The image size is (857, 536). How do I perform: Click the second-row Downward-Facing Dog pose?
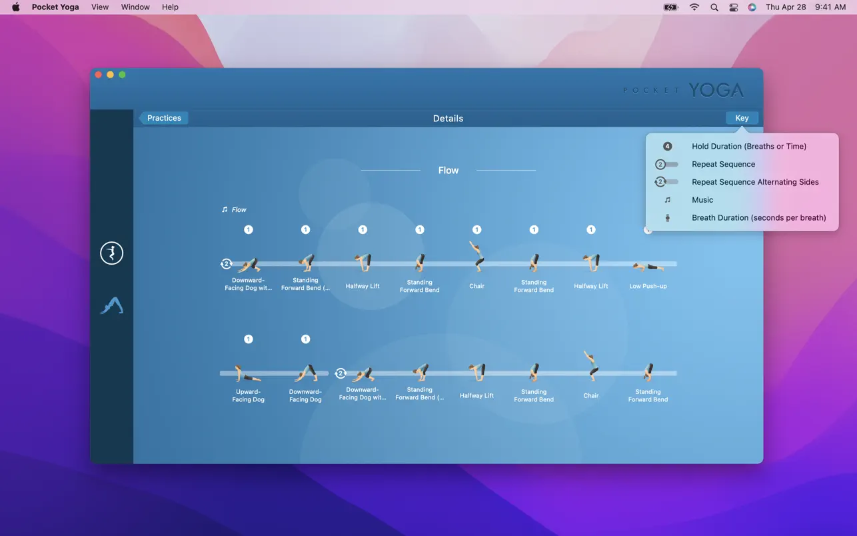[x=305, y=373]
